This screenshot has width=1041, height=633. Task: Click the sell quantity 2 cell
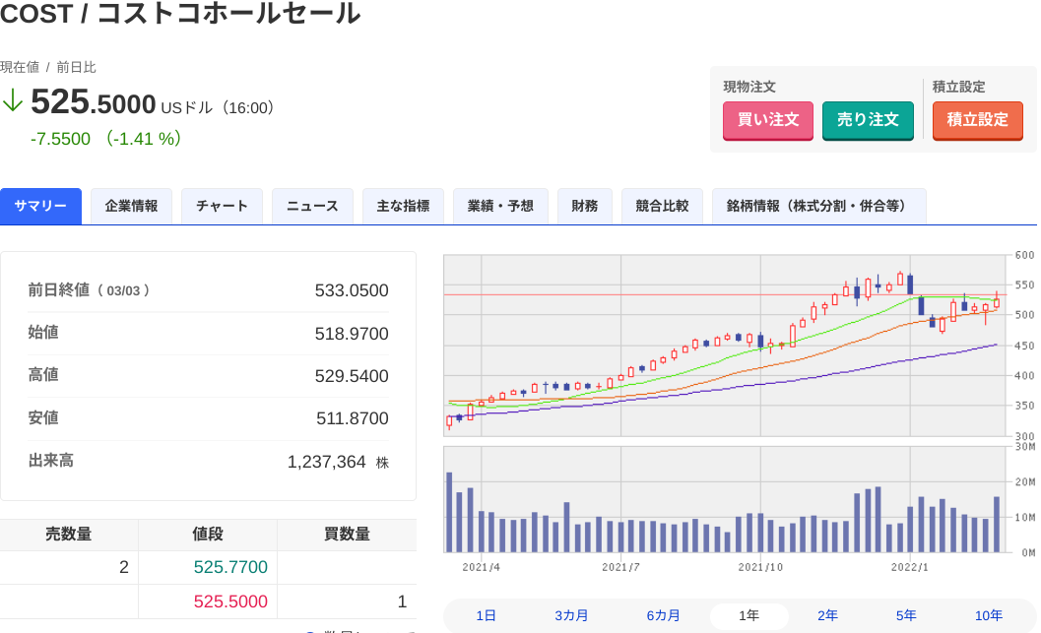[68, 567]
